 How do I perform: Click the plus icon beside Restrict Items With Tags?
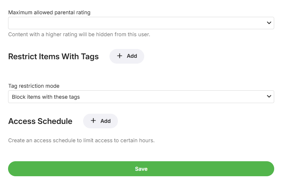119,56
